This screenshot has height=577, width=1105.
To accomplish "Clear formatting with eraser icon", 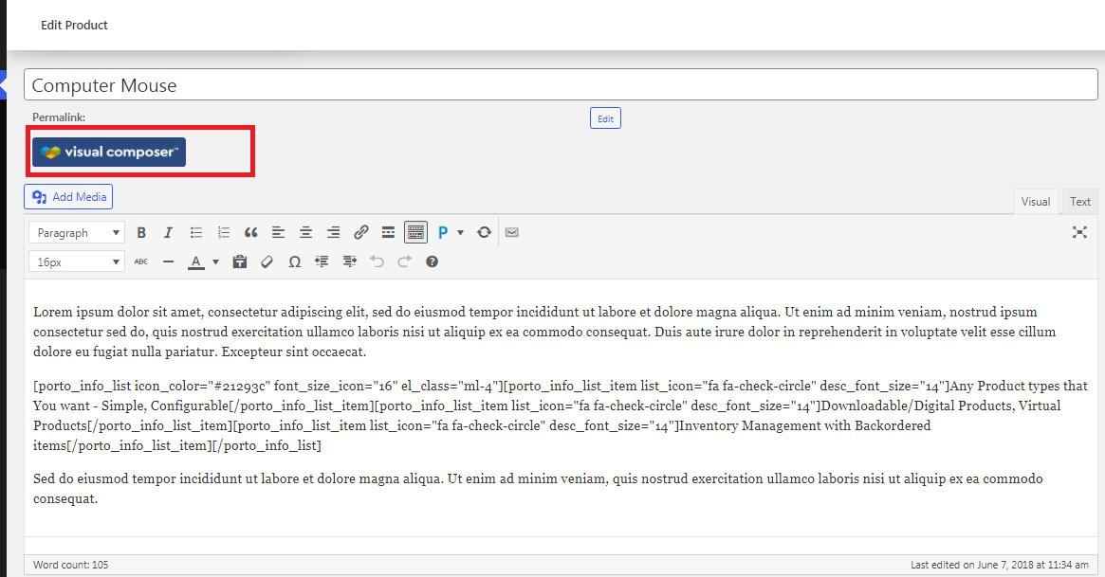I will coord(267,261).
